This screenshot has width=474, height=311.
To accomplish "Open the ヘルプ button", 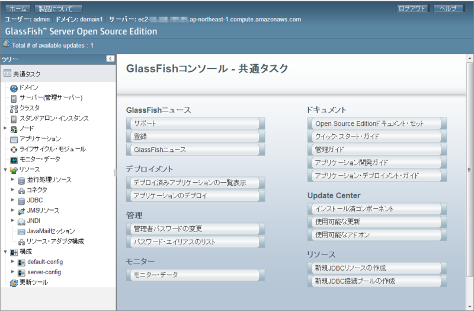I will click(449, 8).
